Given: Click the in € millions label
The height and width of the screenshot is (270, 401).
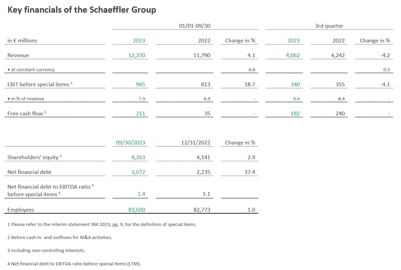Looking at the screenshot, I should pyautogui.click(x=23, y=40).
